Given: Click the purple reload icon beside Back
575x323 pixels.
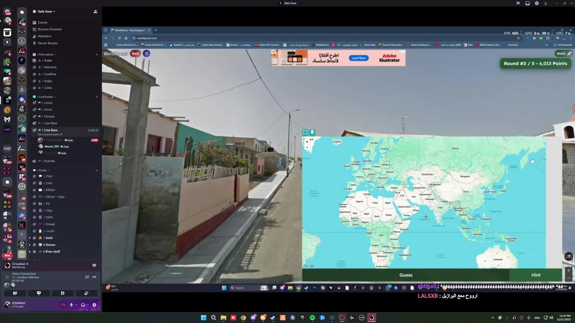Looking at the screenshot, I should click(146, 53).
